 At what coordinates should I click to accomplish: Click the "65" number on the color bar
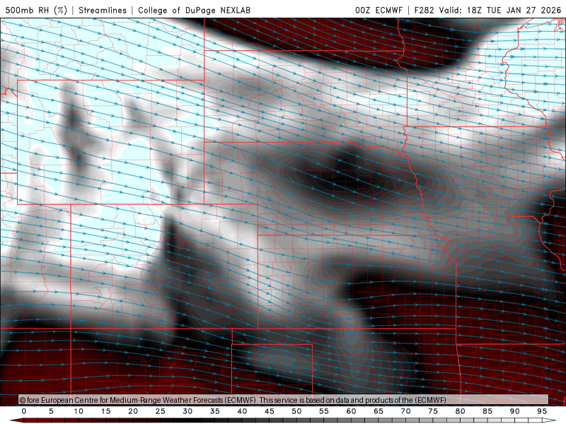click(x=379, y=411)
